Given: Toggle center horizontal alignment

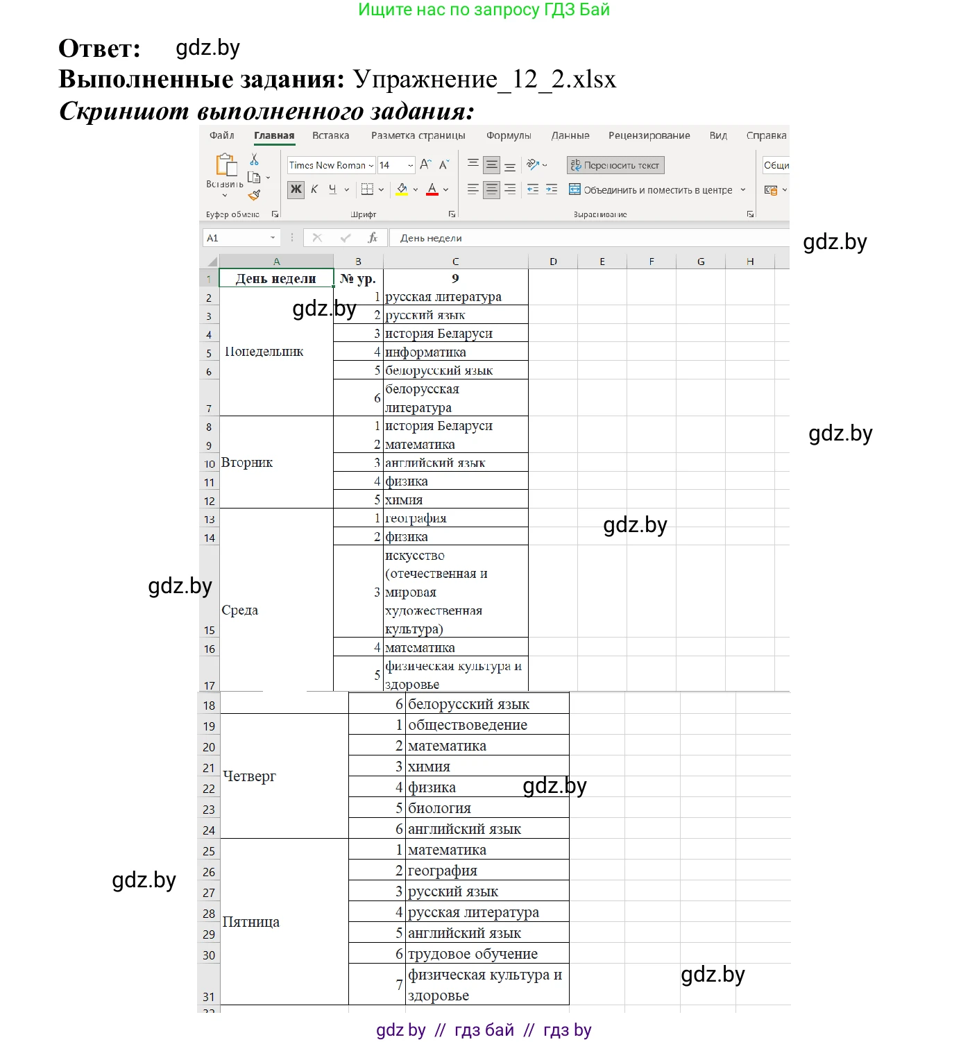Looking at the screenshot, I should coord(492,189).
